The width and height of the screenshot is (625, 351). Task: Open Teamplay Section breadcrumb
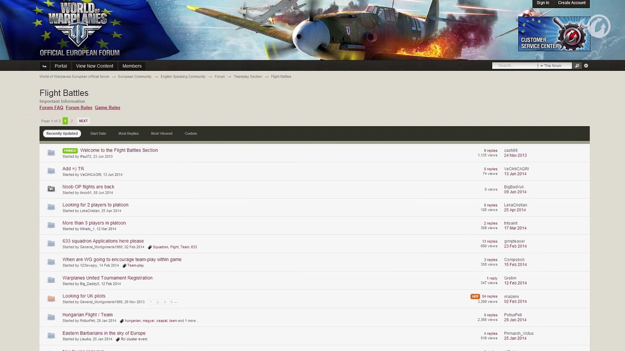pyautogui.click(x=248, y=77)
